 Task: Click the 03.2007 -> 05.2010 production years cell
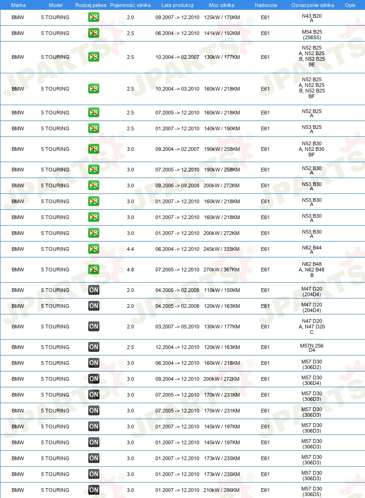coord(177,327)
